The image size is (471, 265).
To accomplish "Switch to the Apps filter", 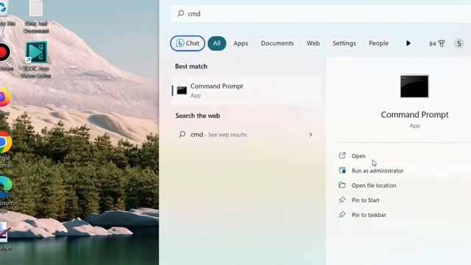I will click(241, 43).
